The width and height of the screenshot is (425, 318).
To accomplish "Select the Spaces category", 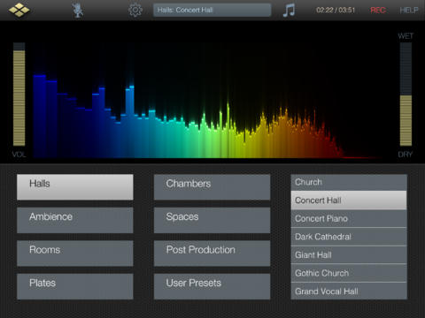I will [x=212, y=220].
